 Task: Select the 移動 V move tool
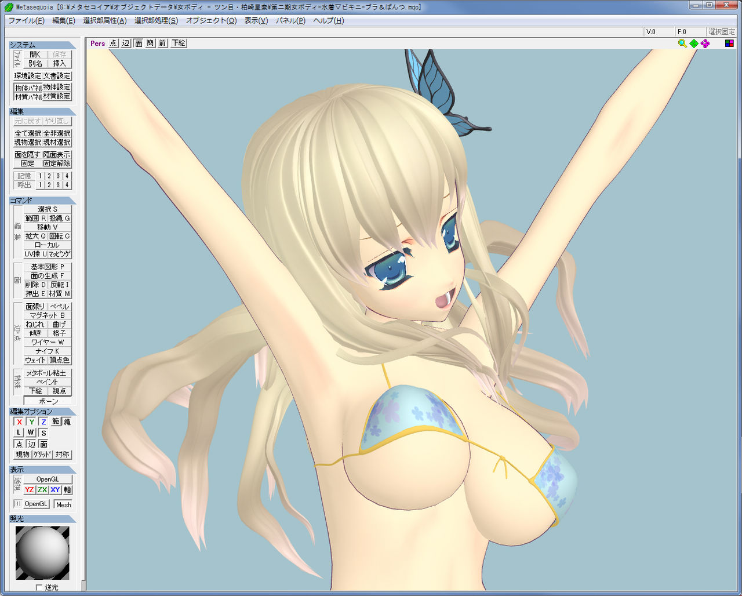48,227
